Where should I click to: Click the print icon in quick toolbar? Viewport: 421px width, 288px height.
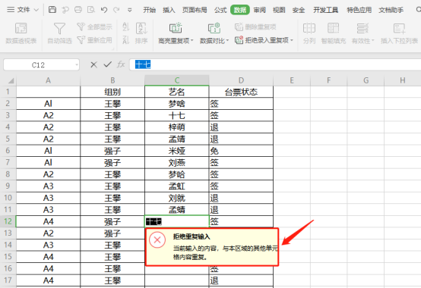[78, 10]
